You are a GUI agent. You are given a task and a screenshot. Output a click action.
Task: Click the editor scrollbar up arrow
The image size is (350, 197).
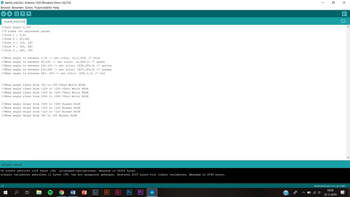[x=348, y=27]
